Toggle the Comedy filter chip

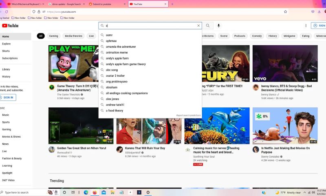[x=257, y=36]
